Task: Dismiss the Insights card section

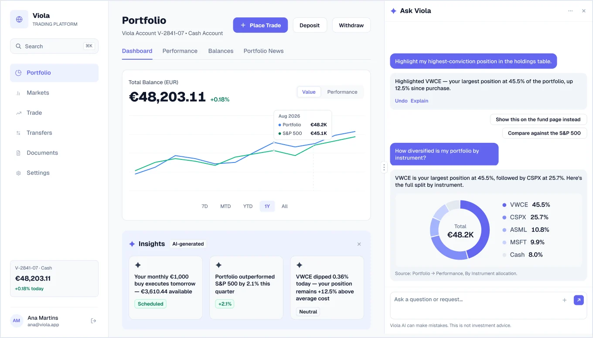Action: coord(359,244)
